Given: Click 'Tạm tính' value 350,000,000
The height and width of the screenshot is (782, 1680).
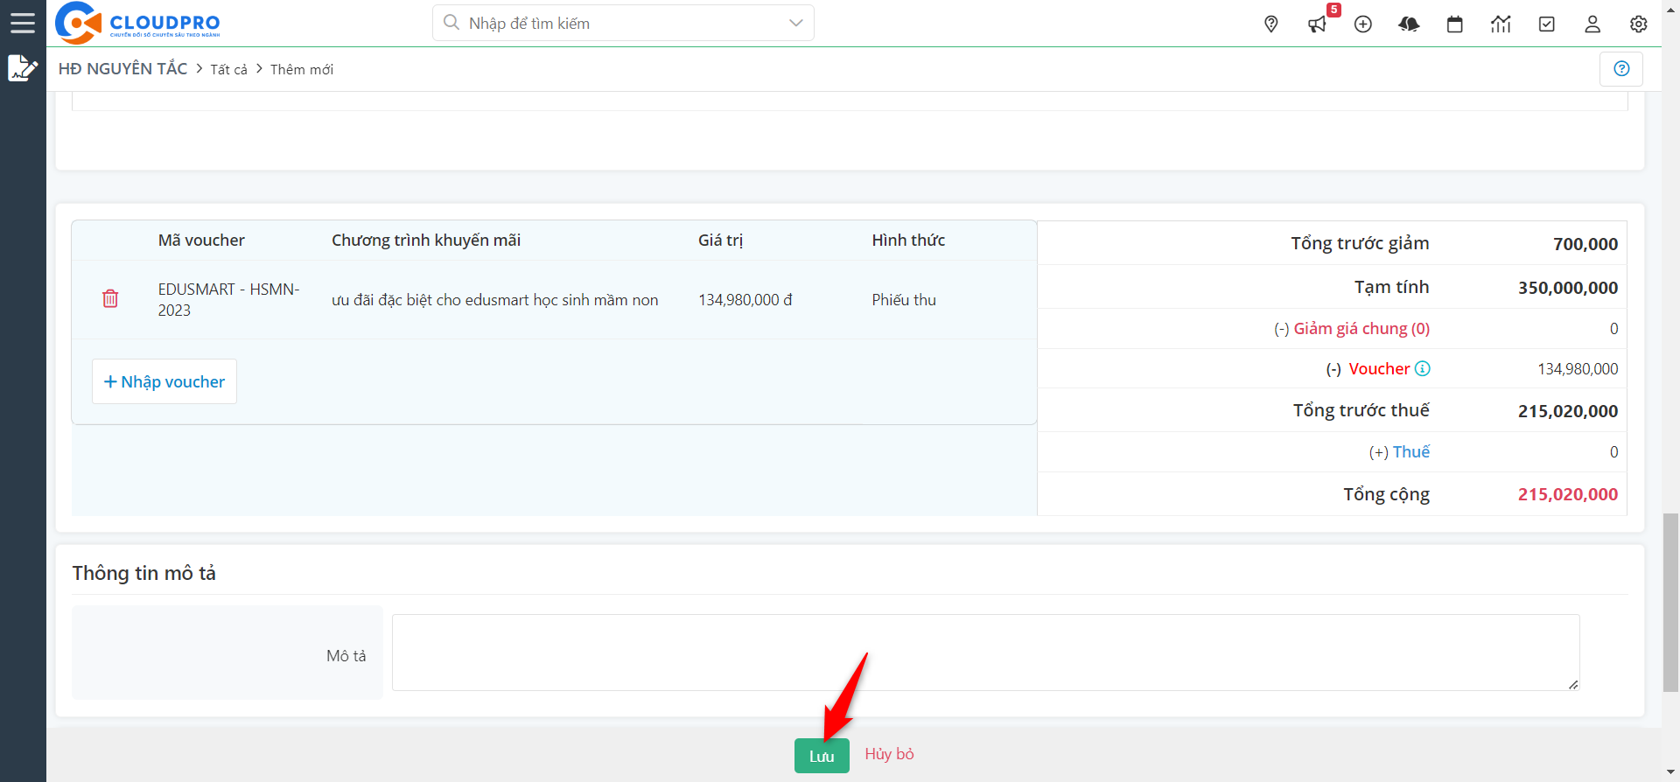Looking at the screenshot, I should [1568, 288].
